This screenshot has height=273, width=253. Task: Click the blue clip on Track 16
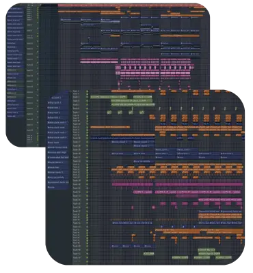122,138
